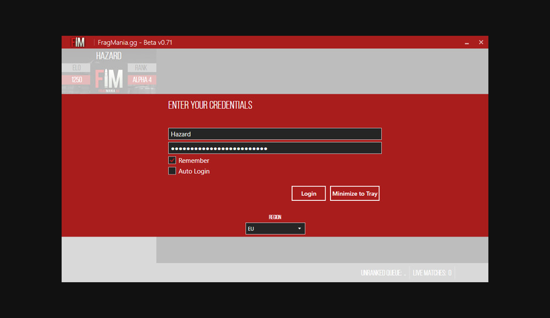The height and width of the screenshot is (318, 550).
Task: Click the REGION label above the selector
Action: pyautogui.click(x=275, y=217)
